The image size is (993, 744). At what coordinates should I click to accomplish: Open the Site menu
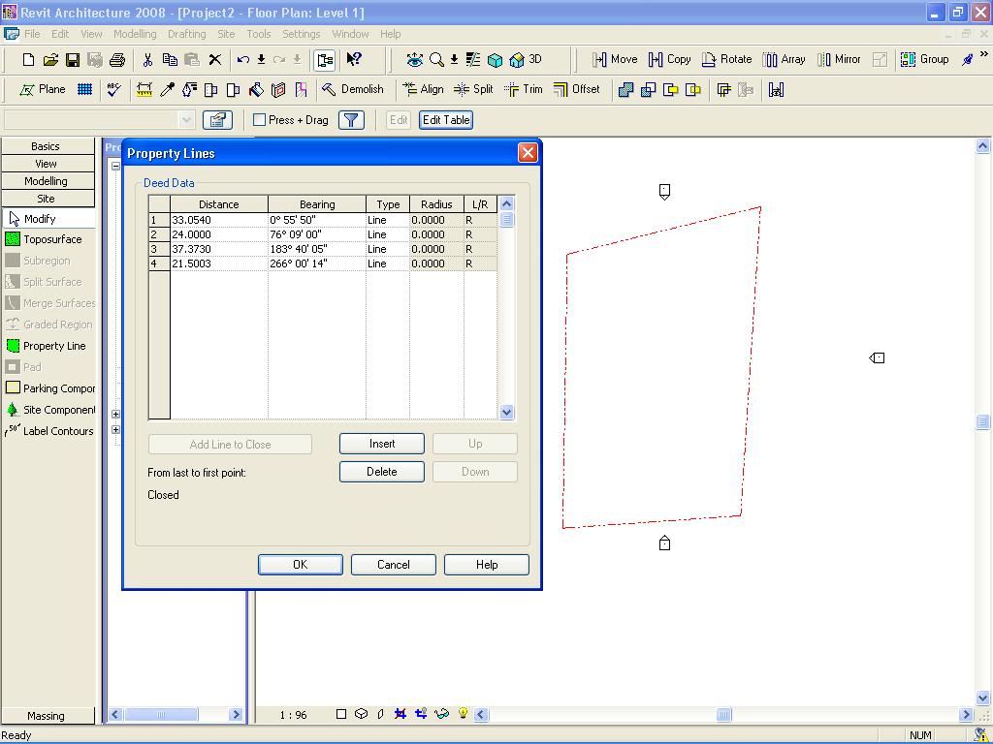[226, 34]
